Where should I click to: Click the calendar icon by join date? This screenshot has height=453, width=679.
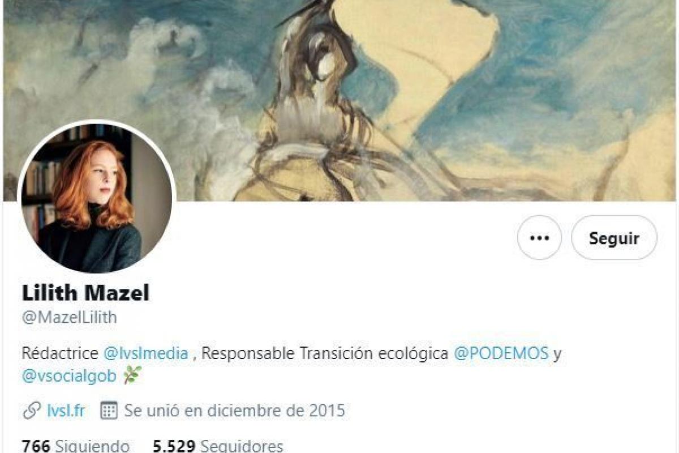tap(109, 411)
